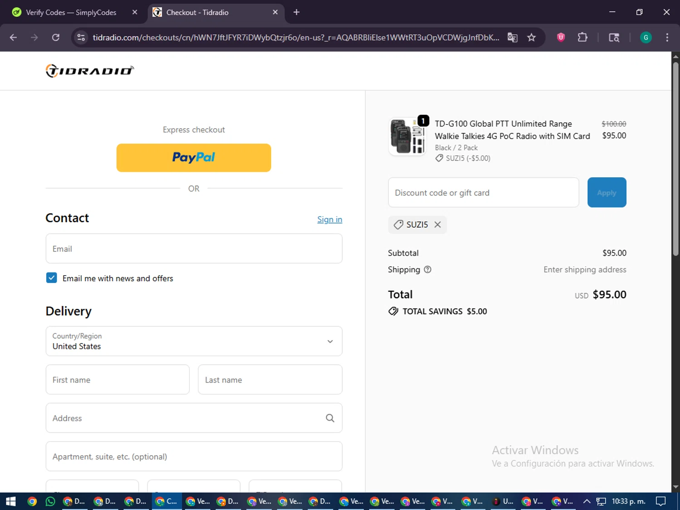Reload the checkout page
The height and width of the screenshot is (510, 680).
pyautogui.click(x=56, y=38)
